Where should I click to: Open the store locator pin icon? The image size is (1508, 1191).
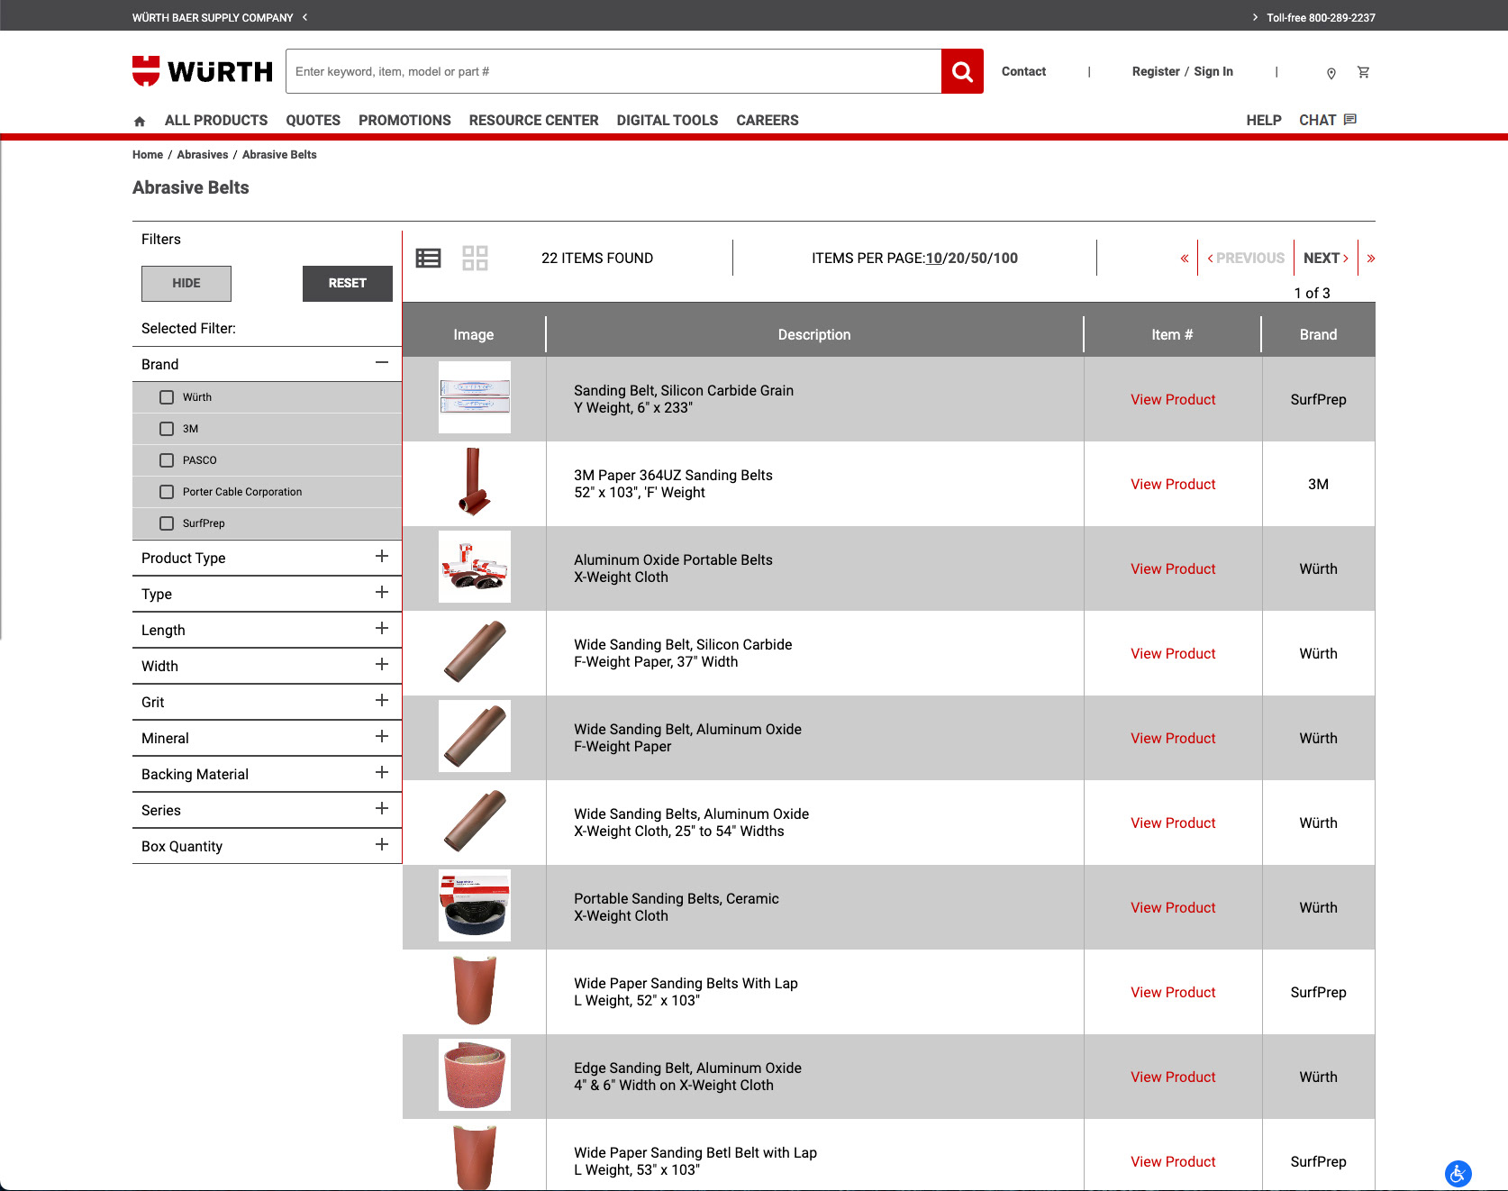1331,73
